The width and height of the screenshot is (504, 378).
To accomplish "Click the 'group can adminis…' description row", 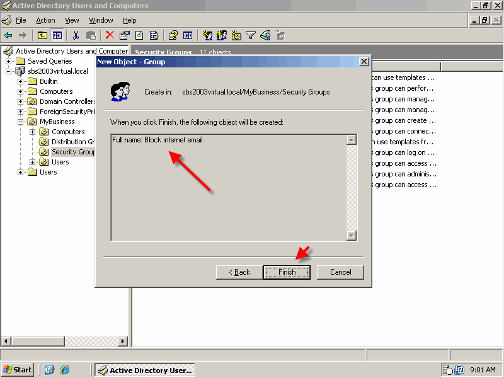I will (404, 175).
